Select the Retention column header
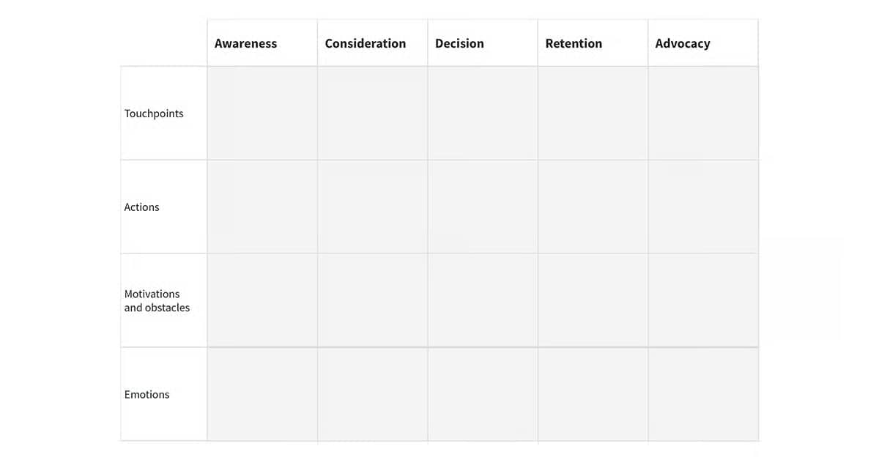The width and height of the screenshot is (879, 460). click(x=574, y=43)
